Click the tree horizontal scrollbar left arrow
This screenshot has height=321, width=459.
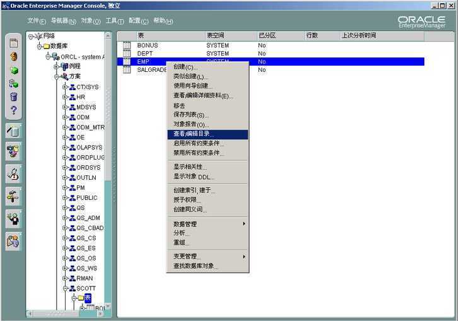coord(30,313)
